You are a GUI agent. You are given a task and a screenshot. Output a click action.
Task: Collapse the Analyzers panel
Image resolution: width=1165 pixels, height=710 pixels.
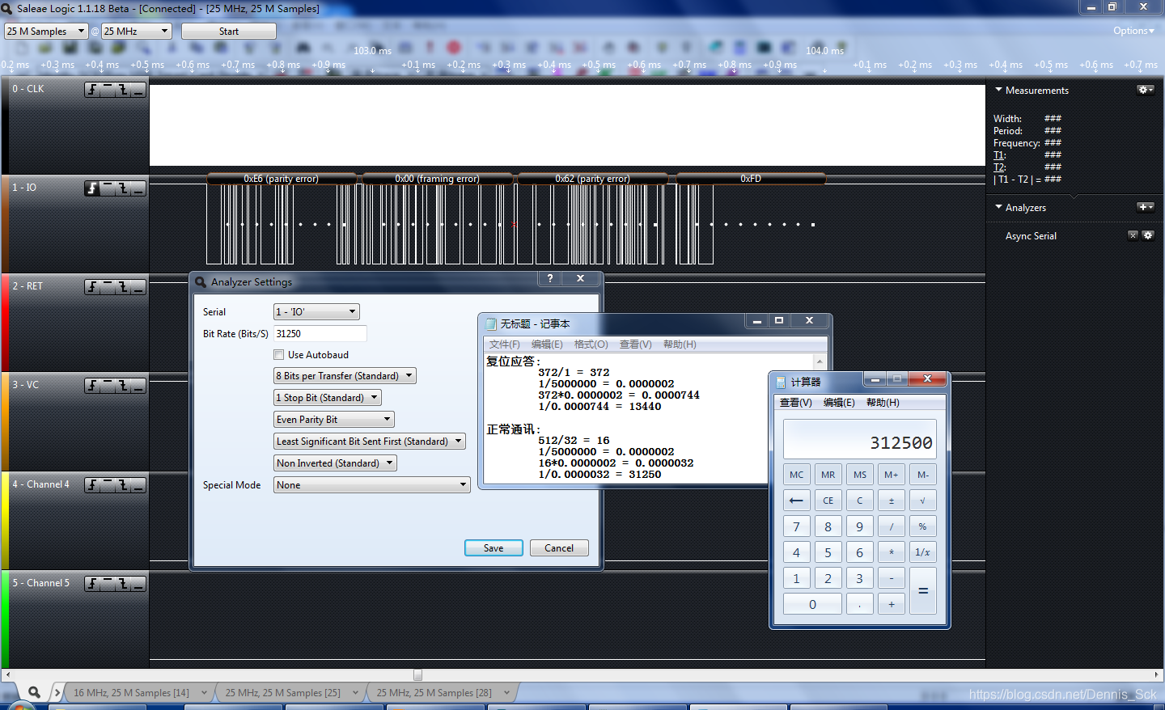click(998, 207)
